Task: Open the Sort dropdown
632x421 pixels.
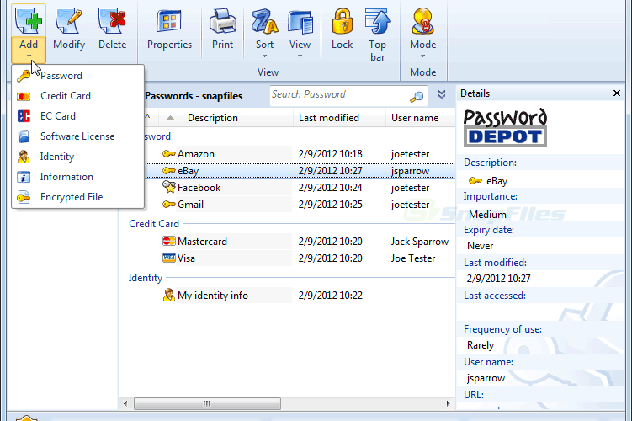Action: coord(264,32)
